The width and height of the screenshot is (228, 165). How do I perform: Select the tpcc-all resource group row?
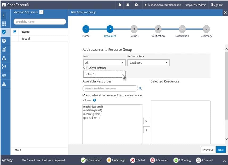(x=39, y=39)
